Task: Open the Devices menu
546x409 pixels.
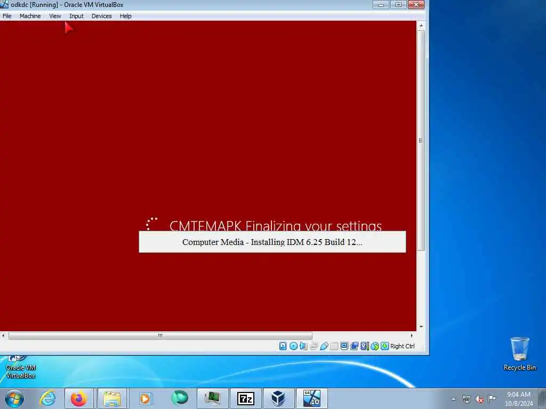Action: 102,16
